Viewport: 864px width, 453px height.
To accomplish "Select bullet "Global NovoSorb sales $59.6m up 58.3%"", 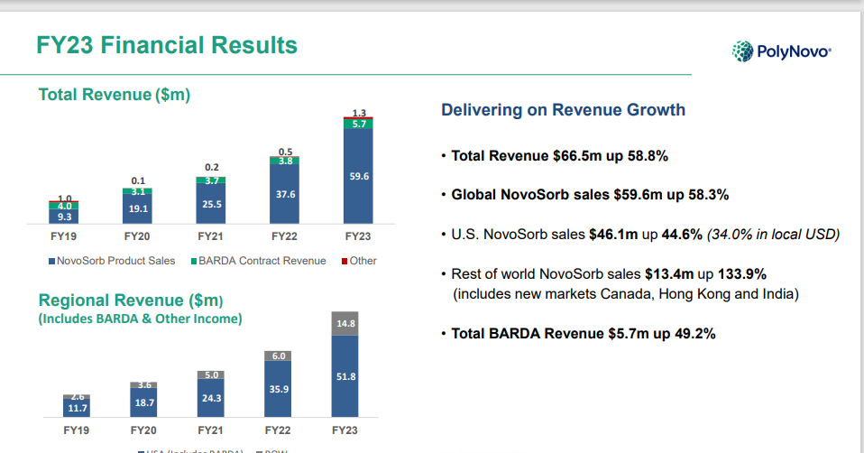I will (x=590, y=195).
